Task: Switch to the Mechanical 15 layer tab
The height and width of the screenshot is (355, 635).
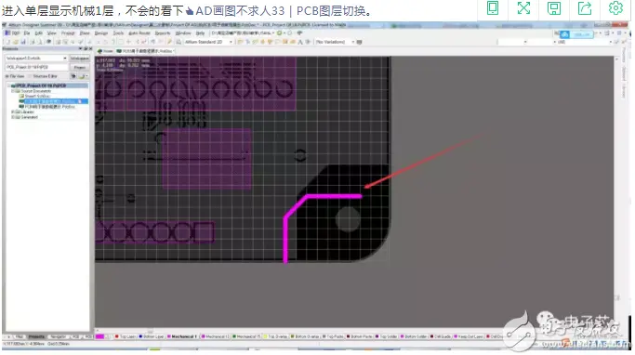Action: [x=247, y=336]
